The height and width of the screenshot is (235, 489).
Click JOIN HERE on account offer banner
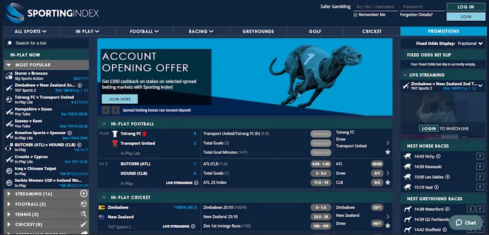pyautogui.click(x=120, y=99)
